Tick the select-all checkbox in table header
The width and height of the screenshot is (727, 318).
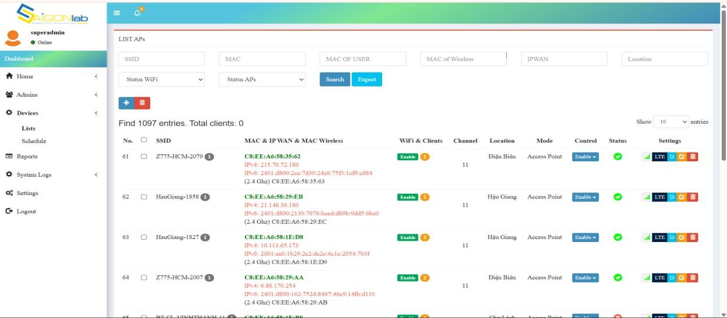click(144, 140)
